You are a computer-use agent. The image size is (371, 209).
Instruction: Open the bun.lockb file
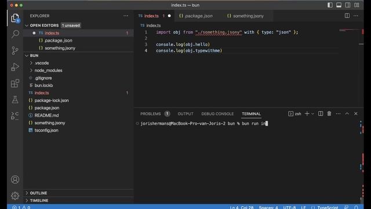click(x=79, y=85)
